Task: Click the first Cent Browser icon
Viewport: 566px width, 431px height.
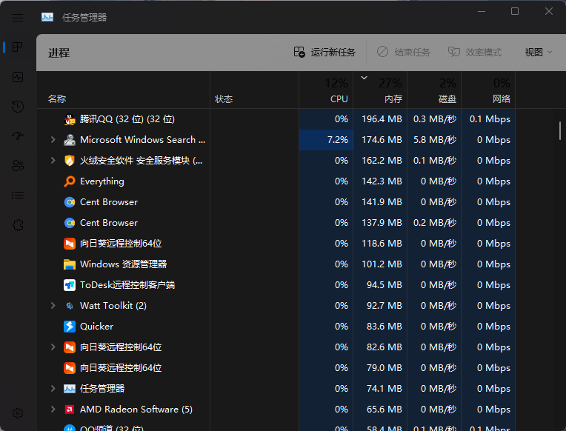Action: coord(70,201)
